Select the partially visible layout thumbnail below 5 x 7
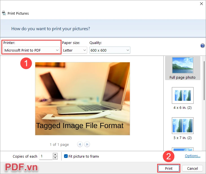The width and height of the screenshot is (206, 174). [183, 149]
